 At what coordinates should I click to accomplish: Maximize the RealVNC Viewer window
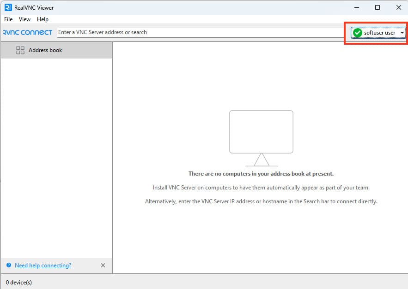378,7
